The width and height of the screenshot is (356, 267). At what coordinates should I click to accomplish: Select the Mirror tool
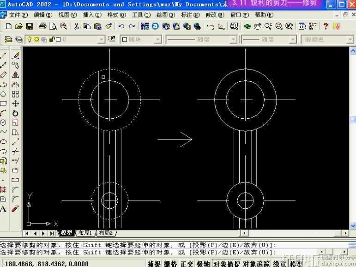(15, 75)
